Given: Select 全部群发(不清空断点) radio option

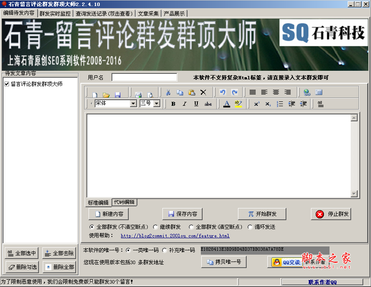Looking at the screenshot, I should (x=92, y=227).
